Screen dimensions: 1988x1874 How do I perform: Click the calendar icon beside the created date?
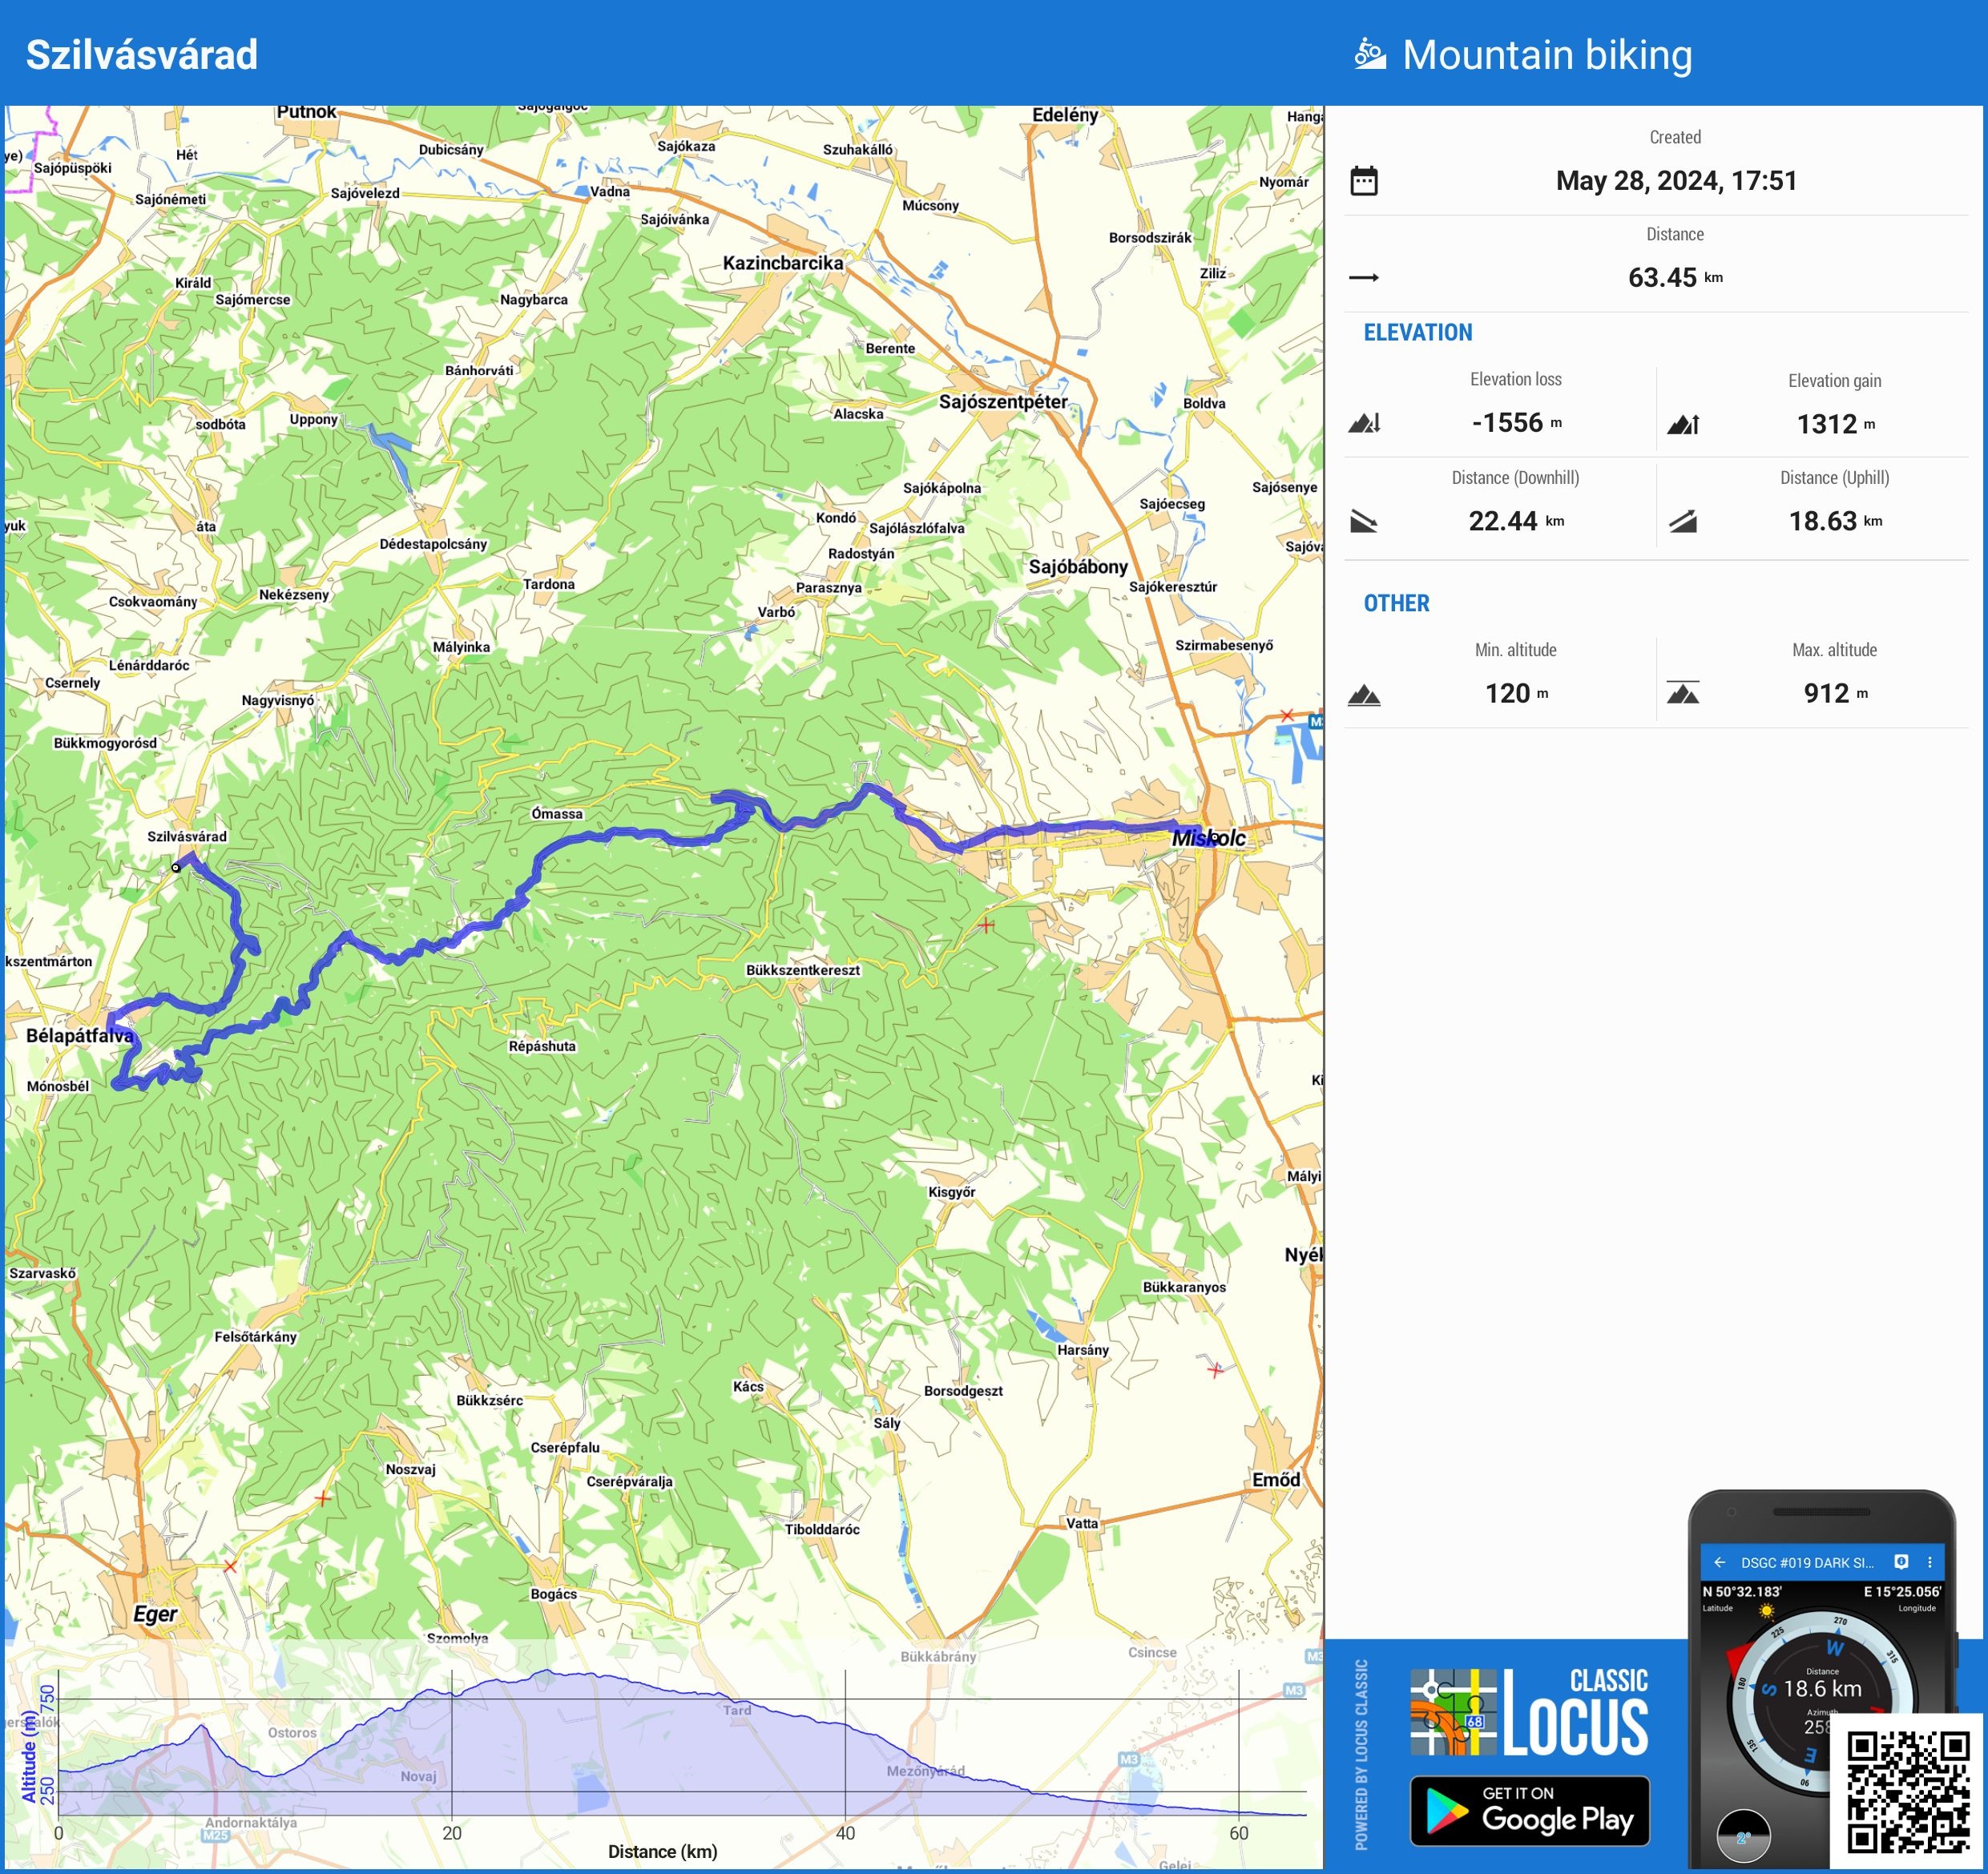(x=1364, y=181)
